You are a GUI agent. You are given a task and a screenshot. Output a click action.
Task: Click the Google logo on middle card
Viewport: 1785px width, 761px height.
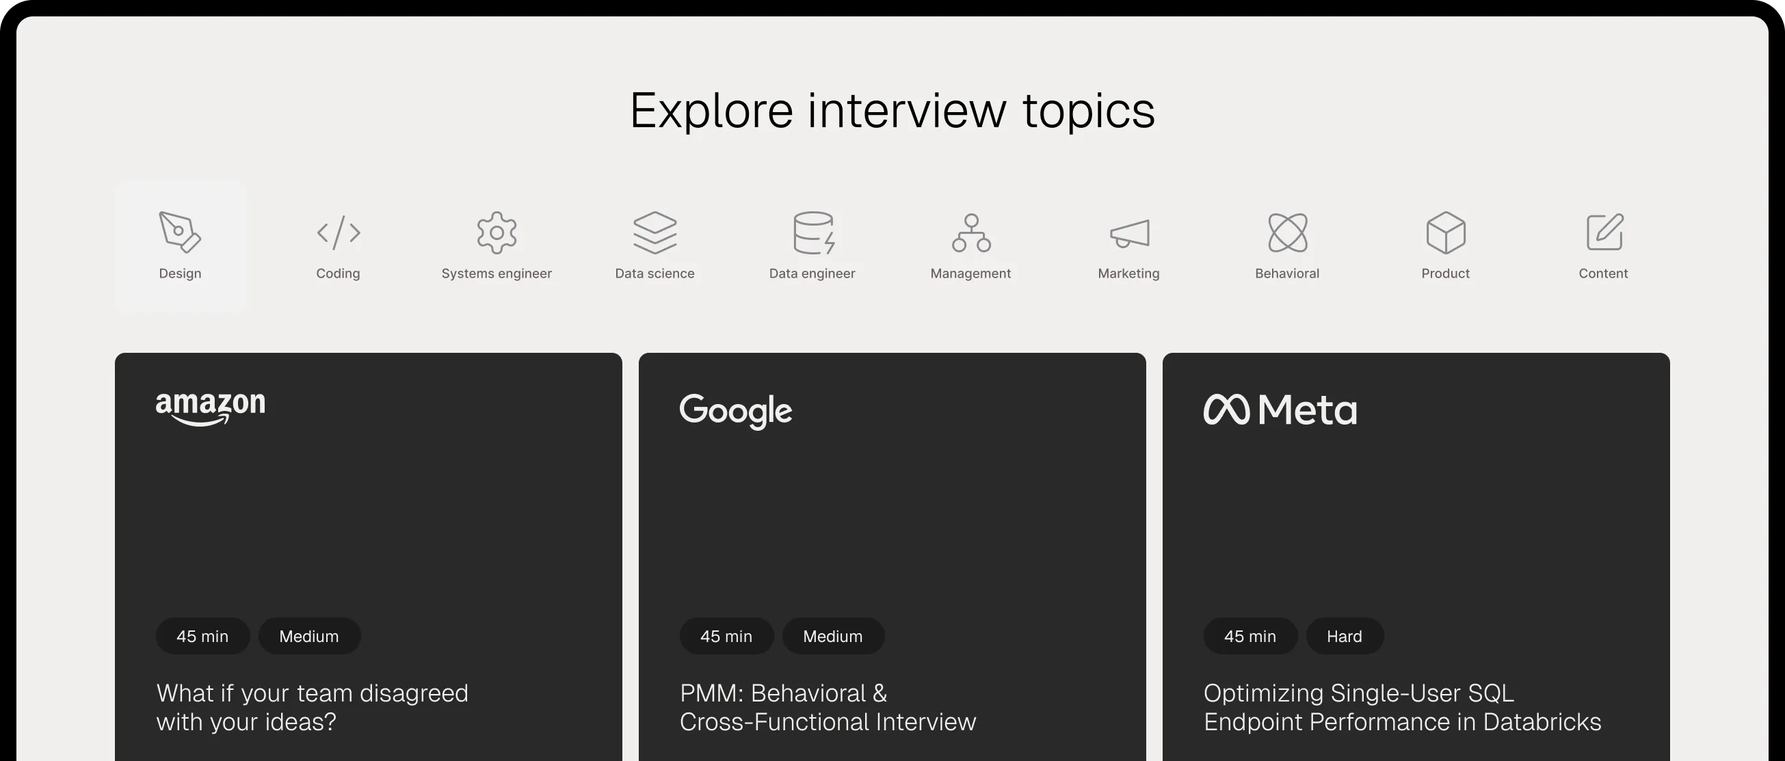[x=736, y=412]
